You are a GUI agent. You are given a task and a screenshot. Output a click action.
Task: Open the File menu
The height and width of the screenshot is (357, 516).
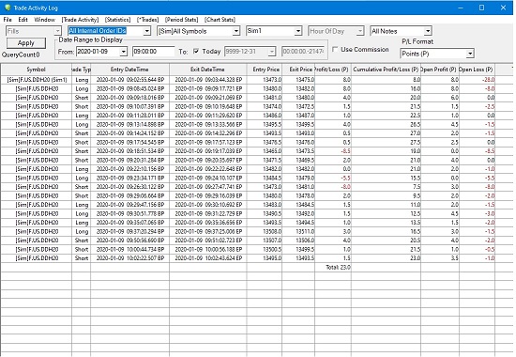pyautogui.click(x=8, y=20)
